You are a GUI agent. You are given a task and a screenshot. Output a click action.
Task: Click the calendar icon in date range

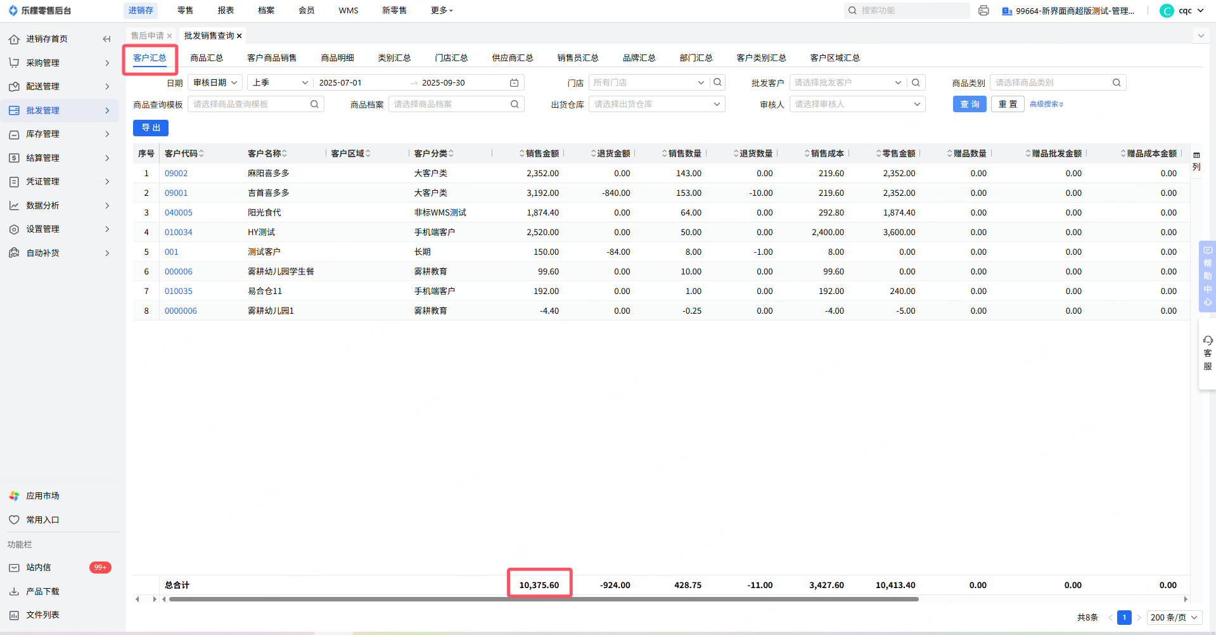[x=514, y=83]
